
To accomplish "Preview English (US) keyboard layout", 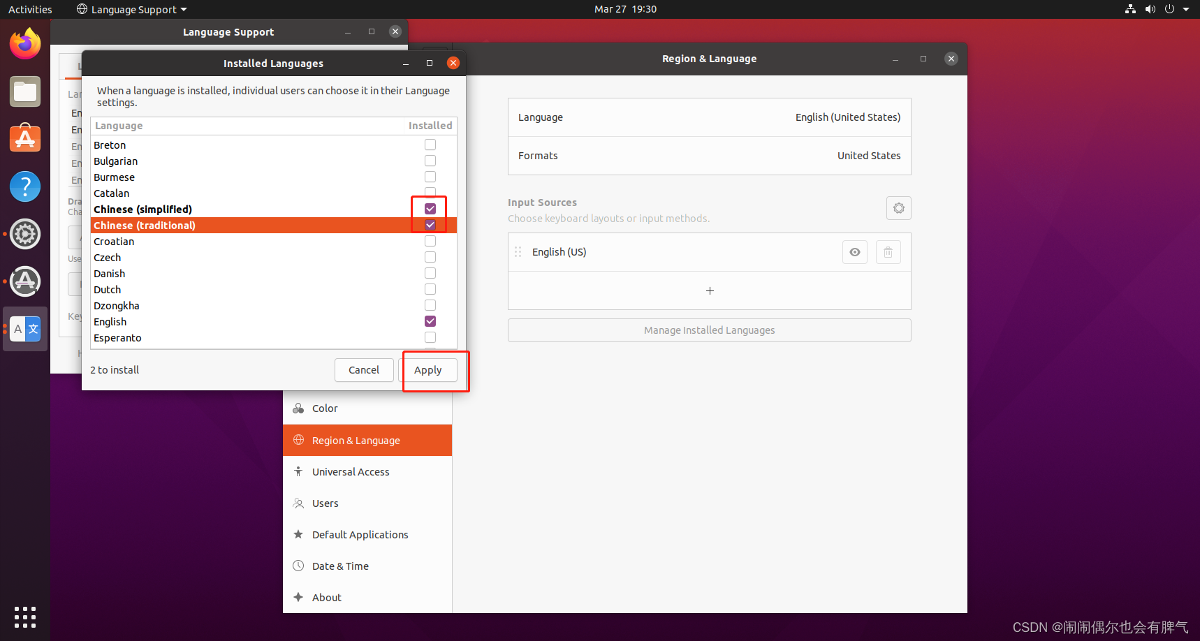I will 854,252.
